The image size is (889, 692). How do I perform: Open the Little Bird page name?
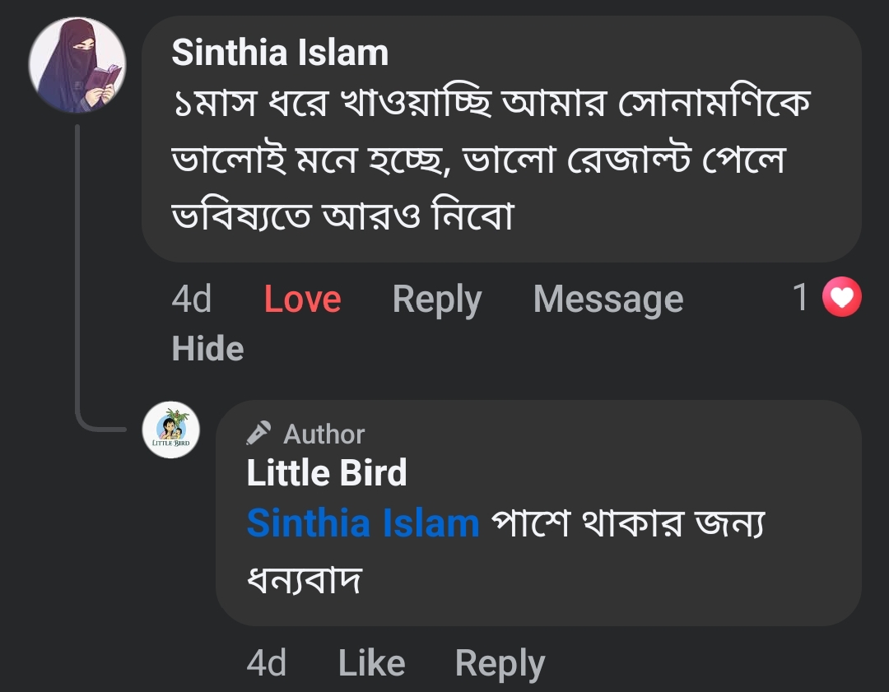(x=327, y=473)
